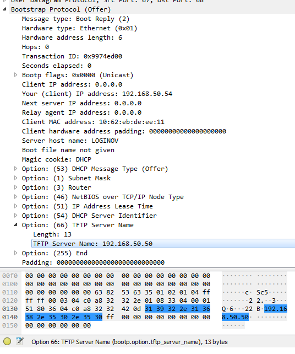Click hex offset 0120 row label

10,301
